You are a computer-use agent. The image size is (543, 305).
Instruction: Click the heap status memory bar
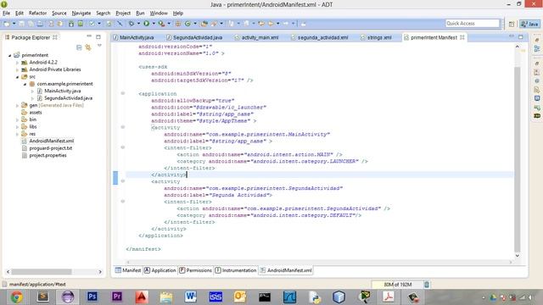pos(397,285)
